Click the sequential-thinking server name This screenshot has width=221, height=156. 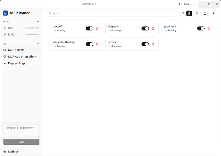pos(63,42)
